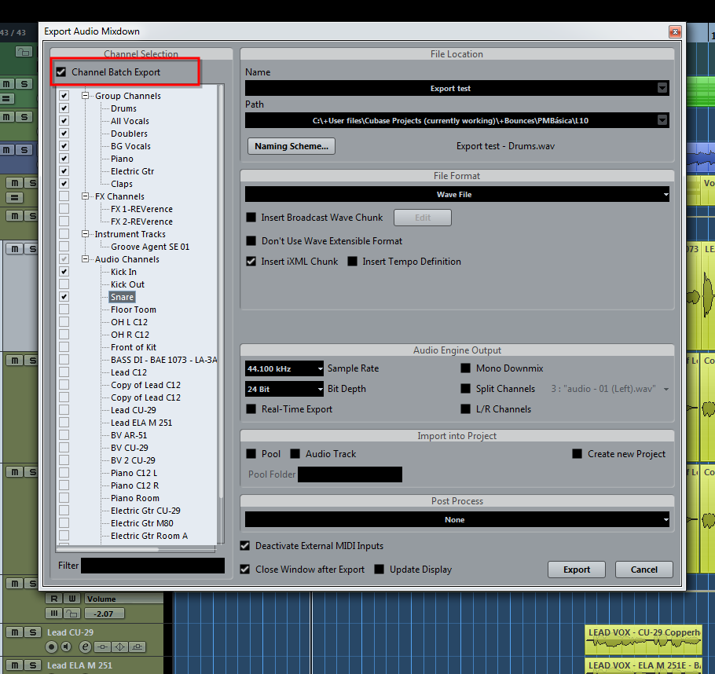Toggle Read automation (R) on the Volume lane
The height and width of the screenshot is (674, 715).
point(54,599)
